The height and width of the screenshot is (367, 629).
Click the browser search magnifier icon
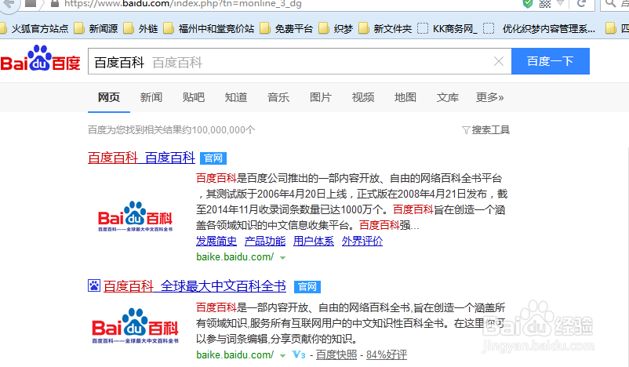(610, 4)
